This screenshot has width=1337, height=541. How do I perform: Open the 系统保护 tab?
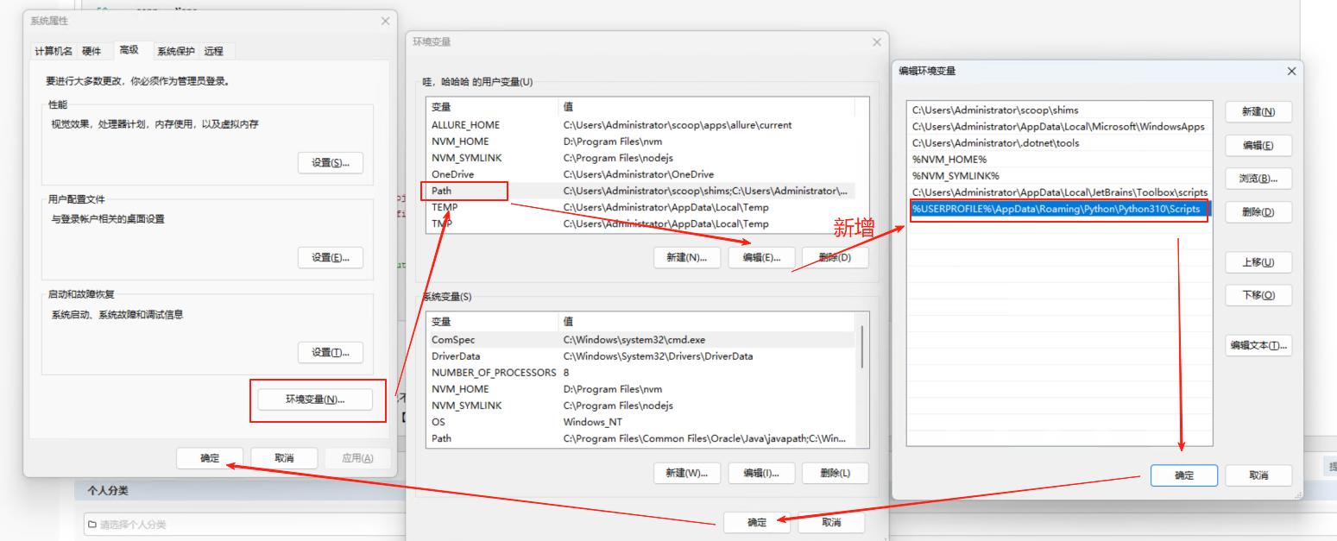click(176, 51)
